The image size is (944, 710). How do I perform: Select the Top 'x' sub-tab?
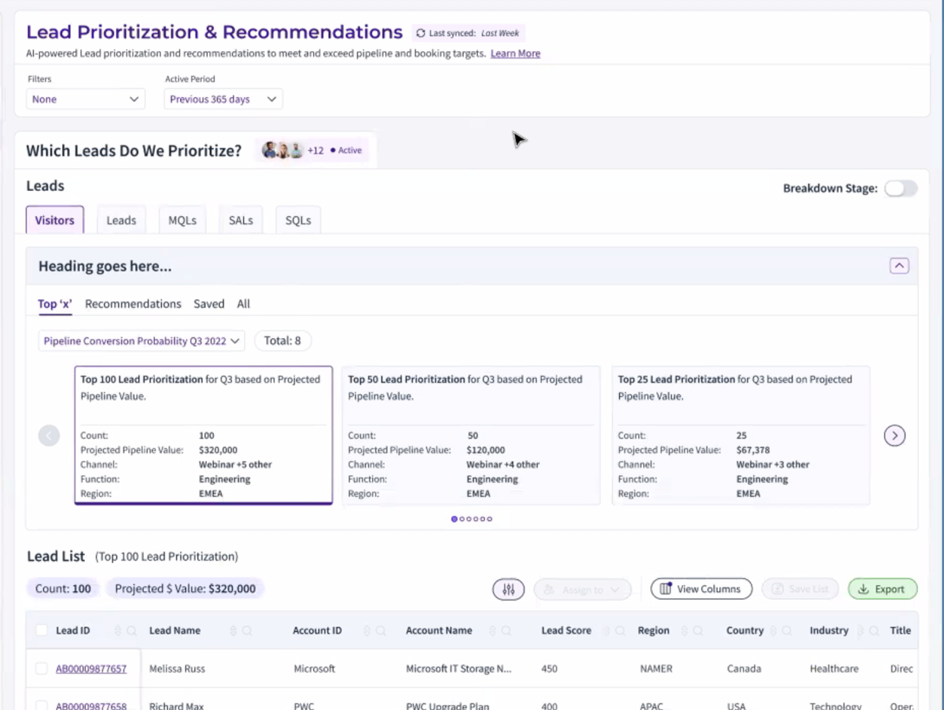[55, 304]
